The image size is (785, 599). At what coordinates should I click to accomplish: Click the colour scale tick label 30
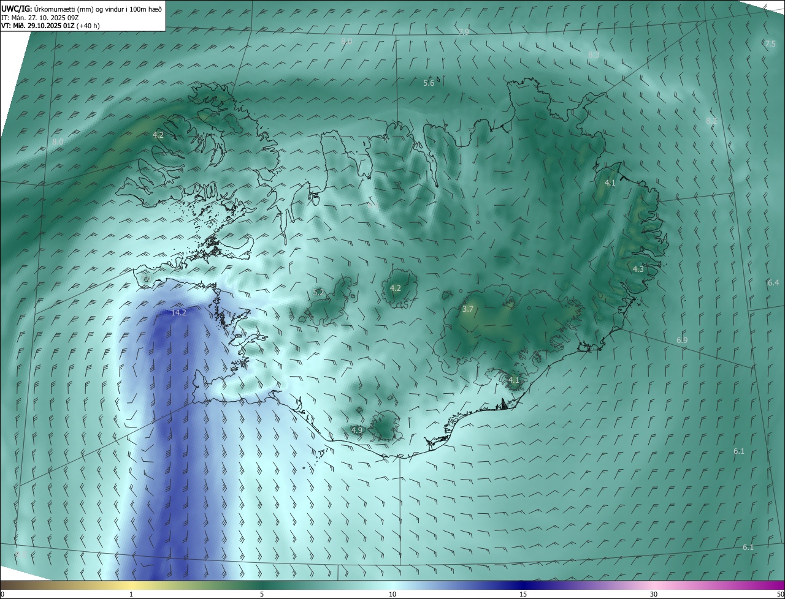tap(654, 595)
